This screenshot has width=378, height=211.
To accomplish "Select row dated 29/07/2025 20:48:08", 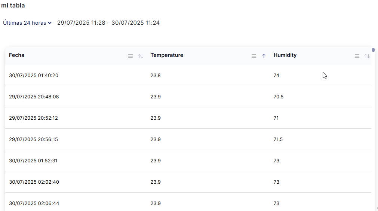I will tap(34, 97).
